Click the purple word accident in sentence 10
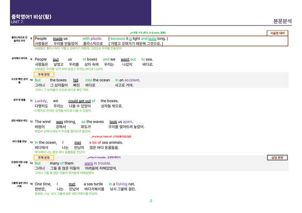Image resolution: width=302 pixels, height=213 pixels. (132, 80)
